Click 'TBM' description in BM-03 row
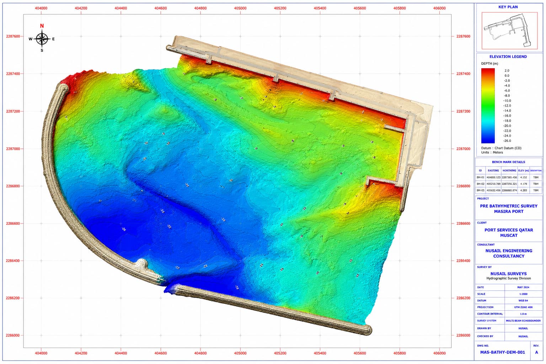 pyautogui.click(x=536, y=191)
